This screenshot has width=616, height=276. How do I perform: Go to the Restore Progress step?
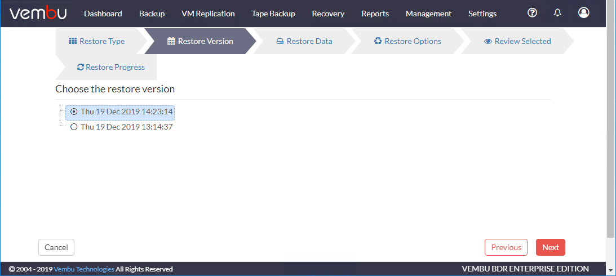point(106,67)
